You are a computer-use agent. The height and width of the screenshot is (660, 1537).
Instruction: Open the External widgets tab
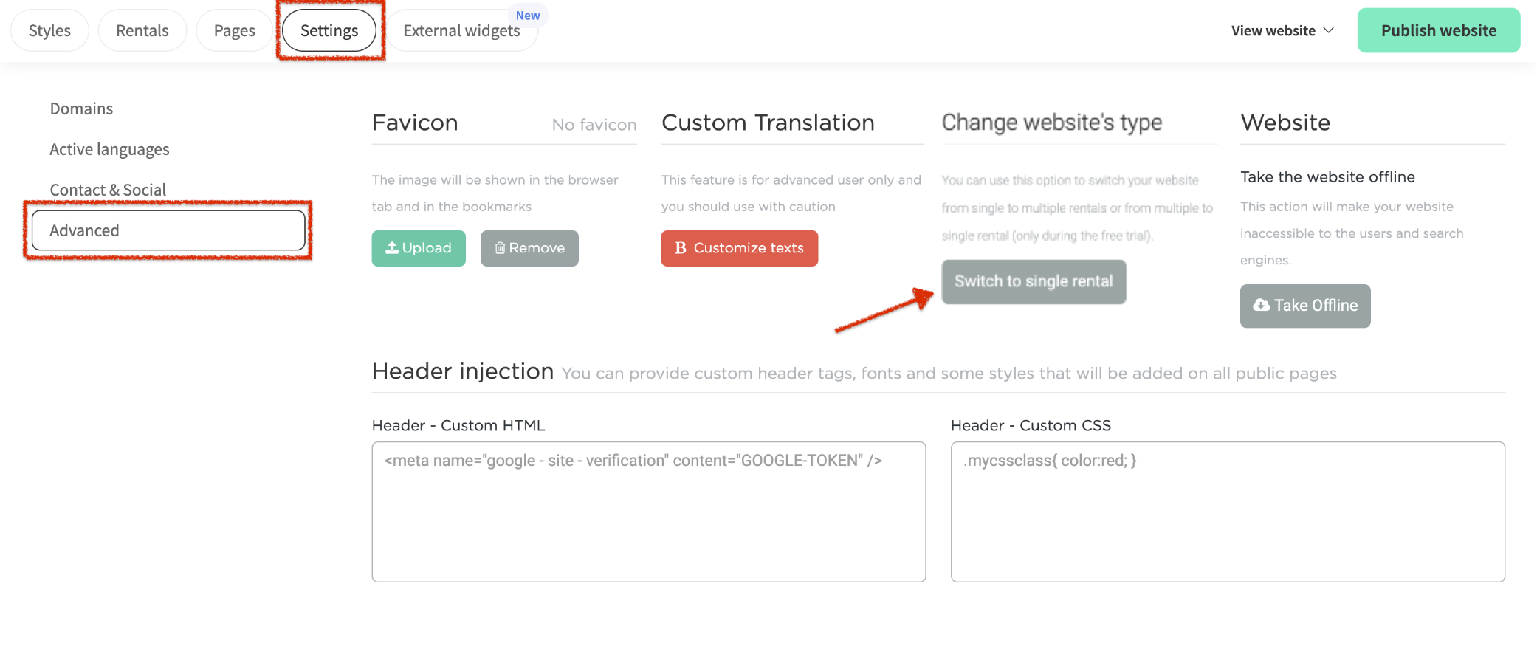click(x=461, y=30)
